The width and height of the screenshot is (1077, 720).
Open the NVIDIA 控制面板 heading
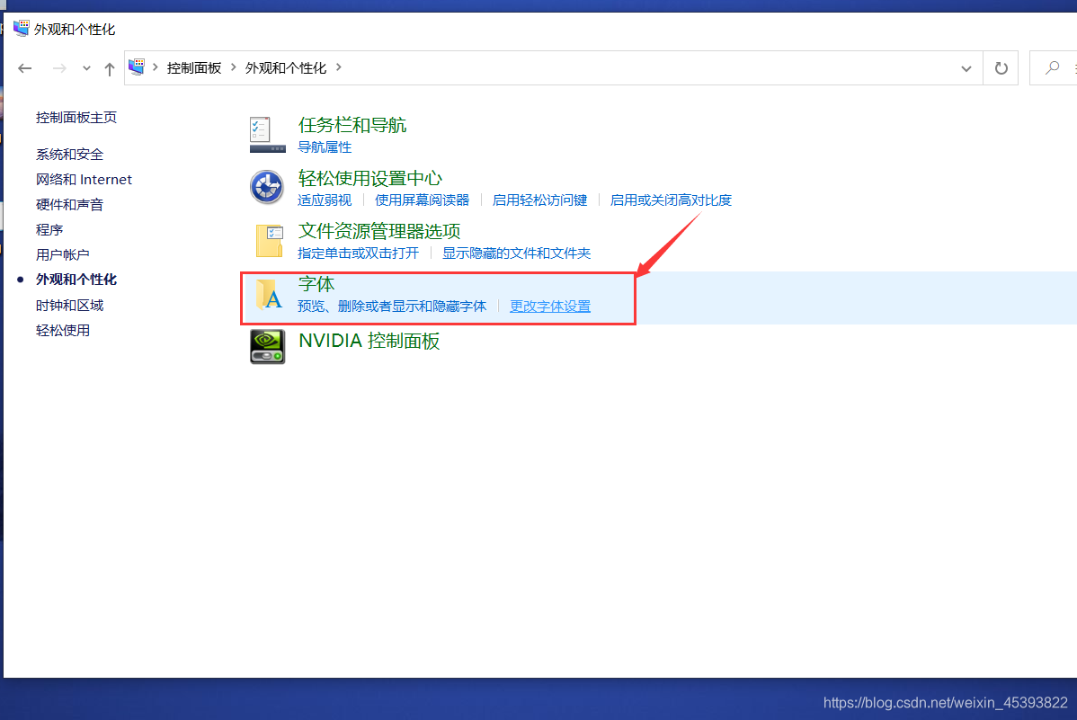point(369,341)
